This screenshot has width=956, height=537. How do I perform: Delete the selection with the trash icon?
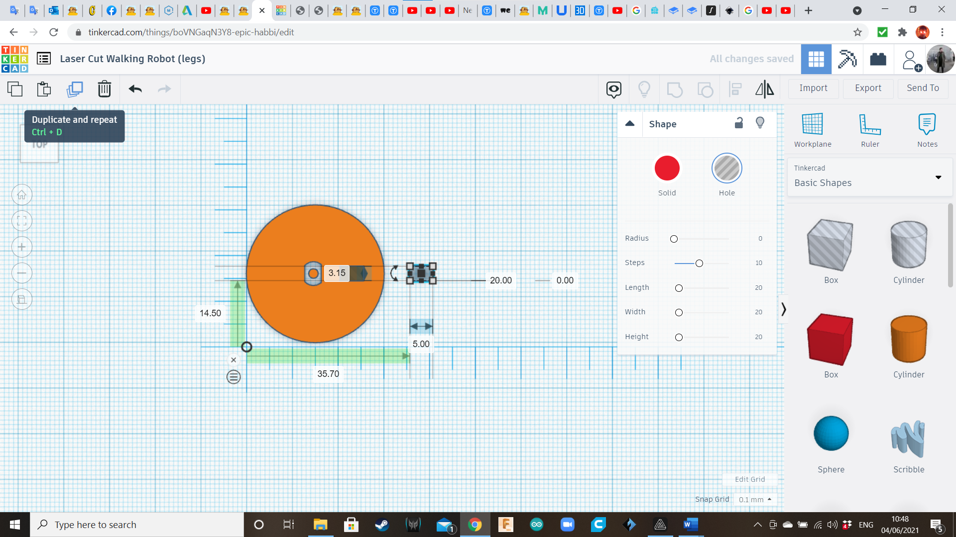coord(105,89)
